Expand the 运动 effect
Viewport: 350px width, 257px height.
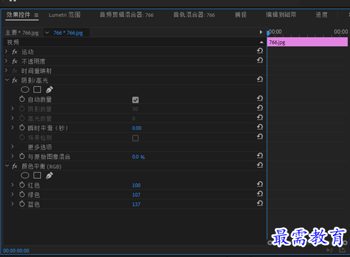pyautogui.click(x=6, y=52)
